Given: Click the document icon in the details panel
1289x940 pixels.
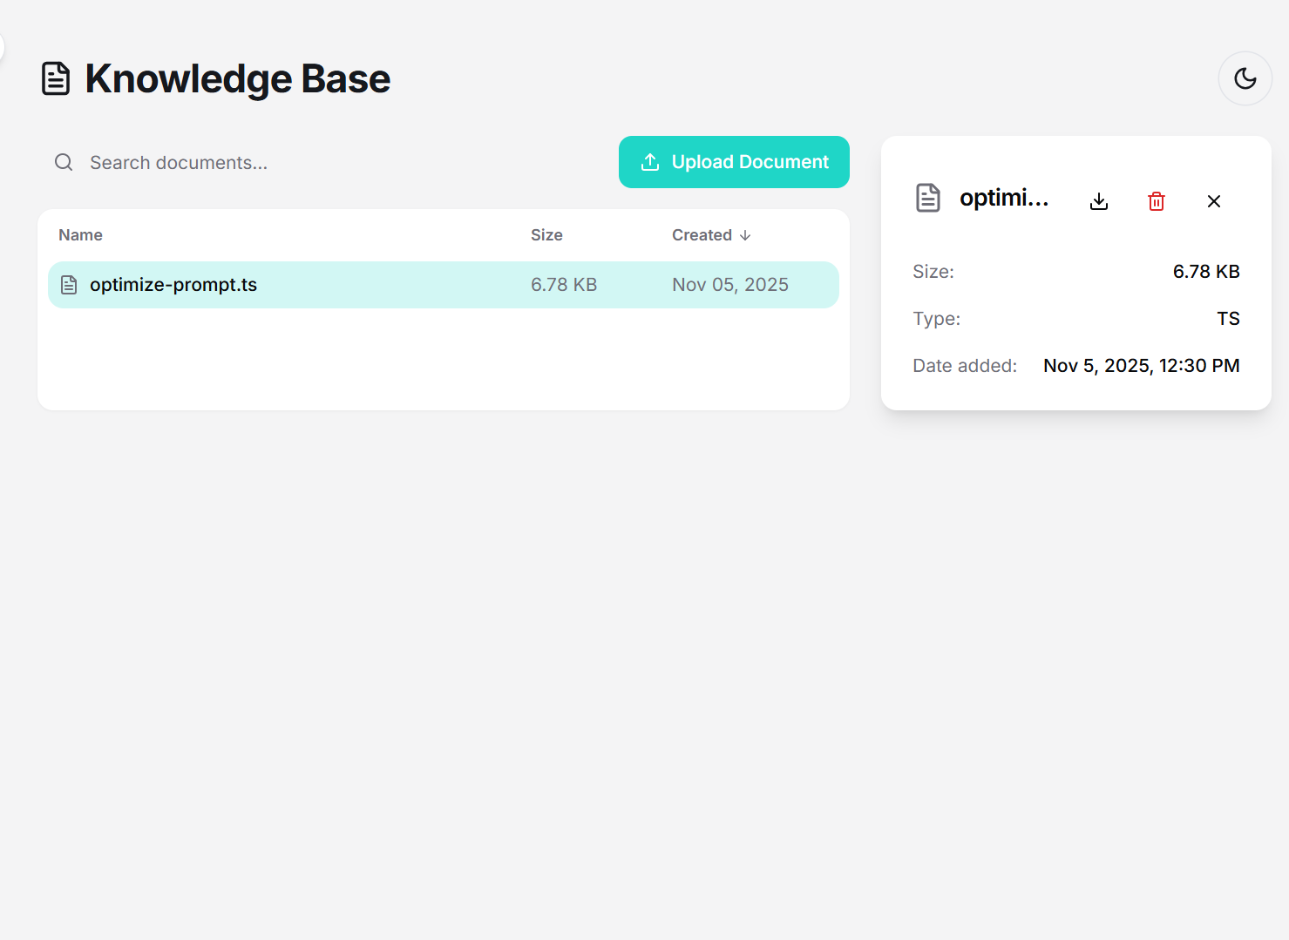Looking at the screenshot, I should pyautogui.click(x=928, y=198).
